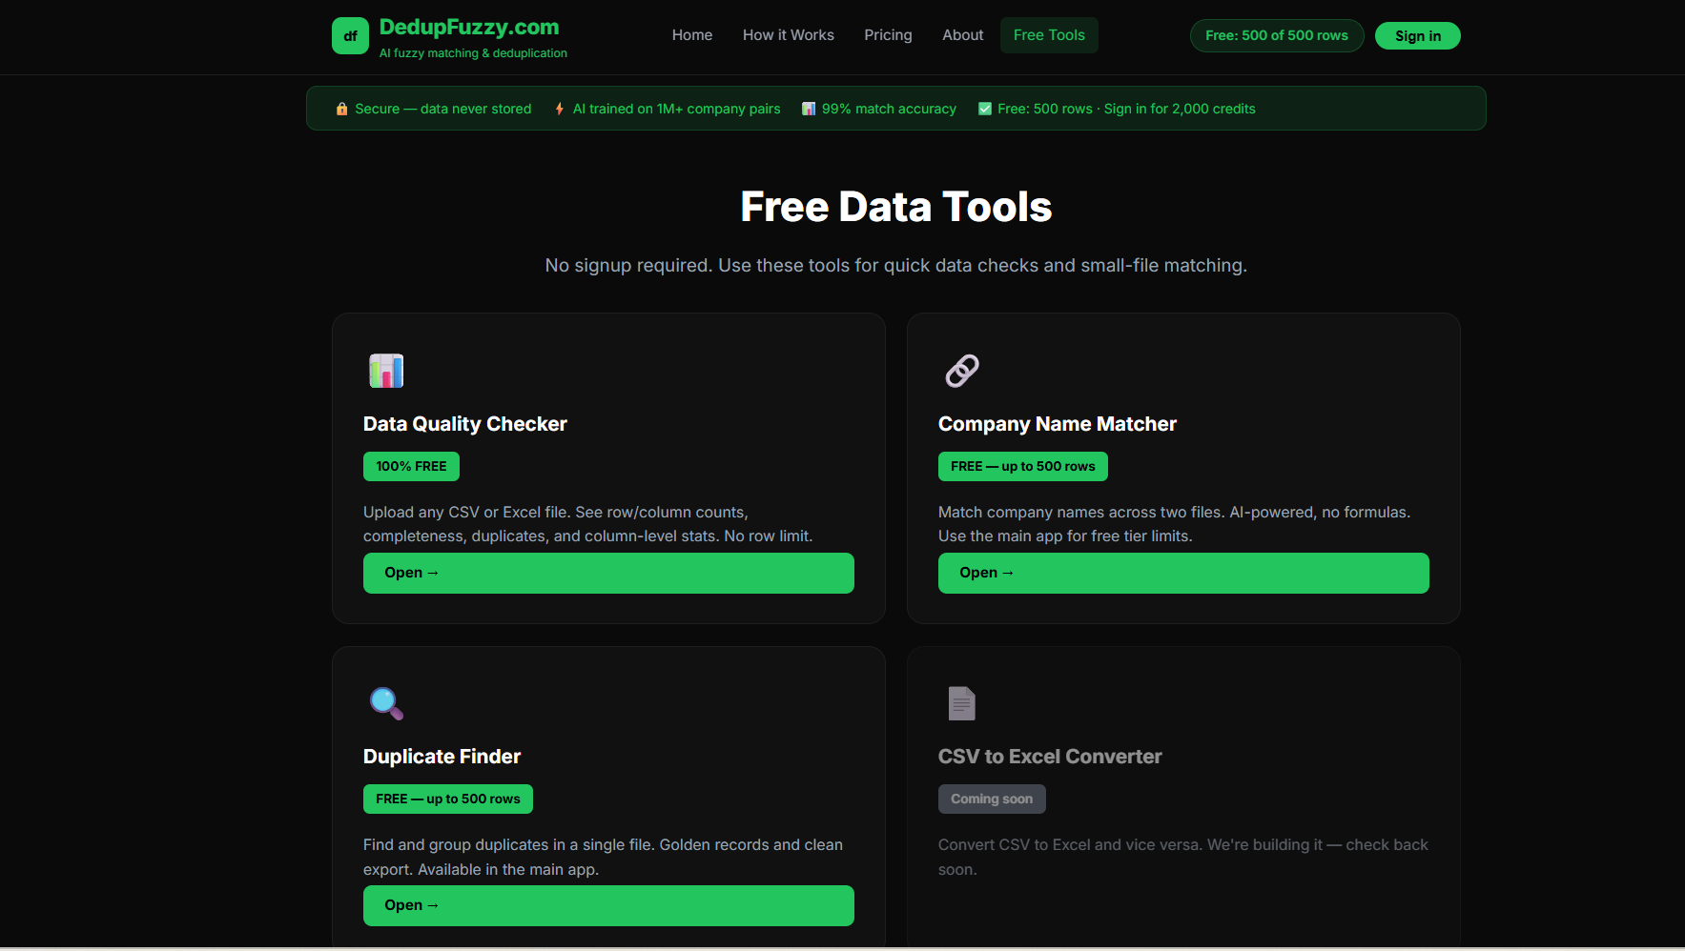Screen dimensions: 1685x951
Task: Click the Sign in button
Action: tap(1418, 35)
